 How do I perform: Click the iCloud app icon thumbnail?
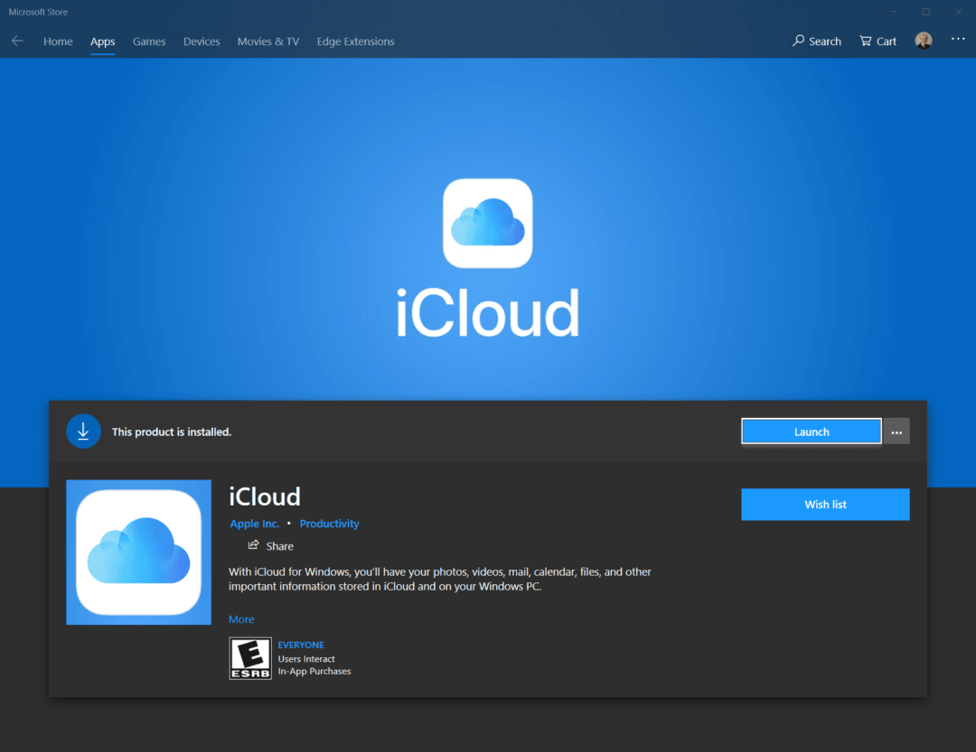click(x=138, y=552)
